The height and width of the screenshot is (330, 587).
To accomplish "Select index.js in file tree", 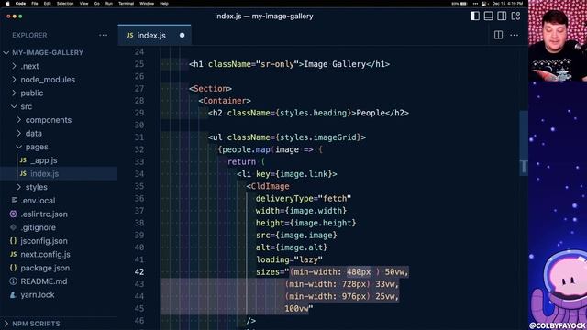I will coord(59,173).
